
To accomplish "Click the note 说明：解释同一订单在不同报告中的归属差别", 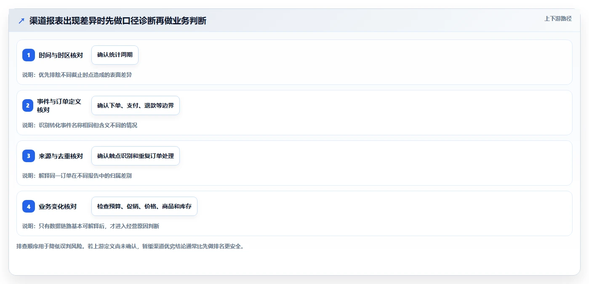I will 77,176.
